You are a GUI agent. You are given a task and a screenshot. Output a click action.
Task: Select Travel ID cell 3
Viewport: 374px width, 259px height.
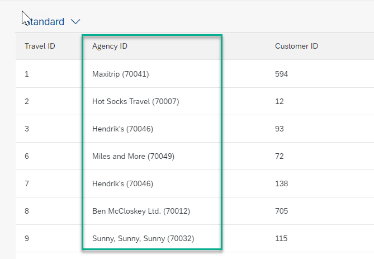27,129
